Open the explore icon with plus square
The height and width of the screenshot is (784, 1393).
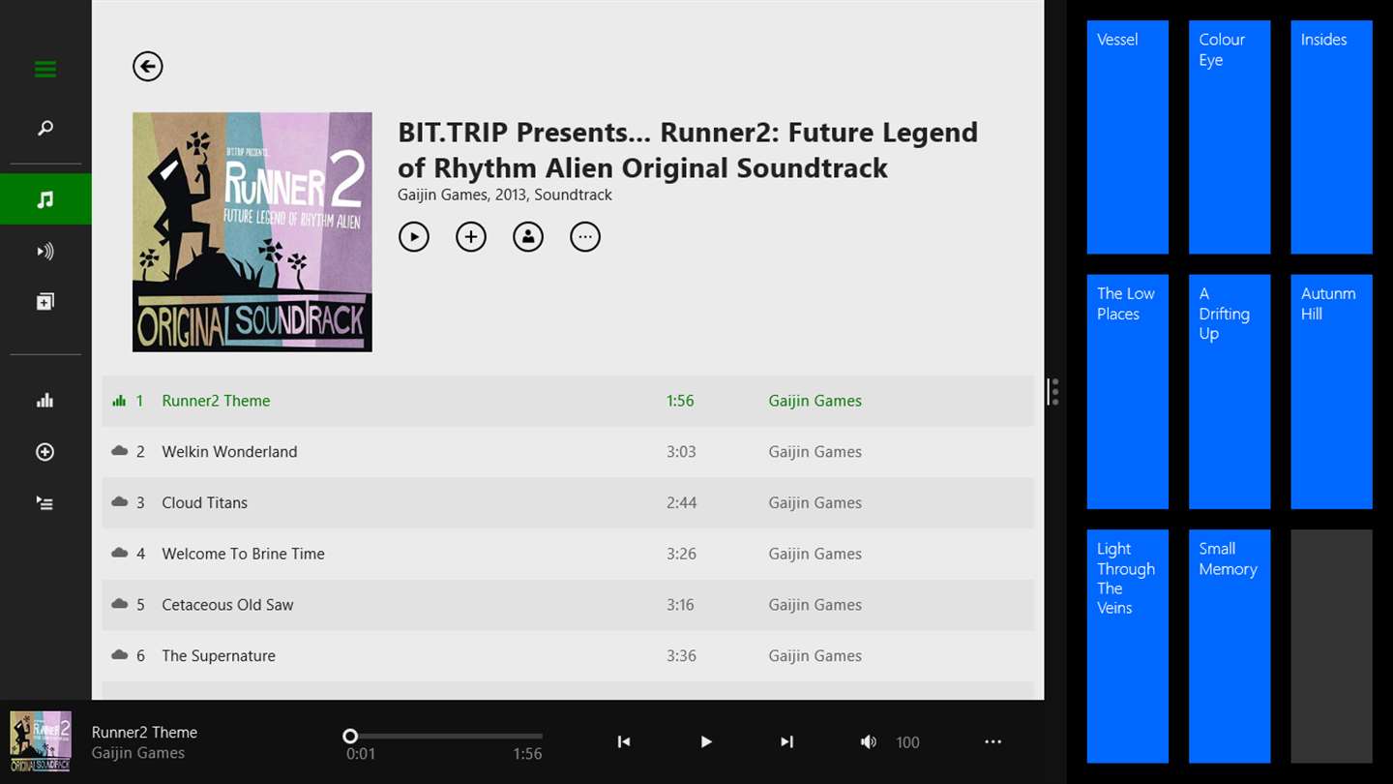45,302
